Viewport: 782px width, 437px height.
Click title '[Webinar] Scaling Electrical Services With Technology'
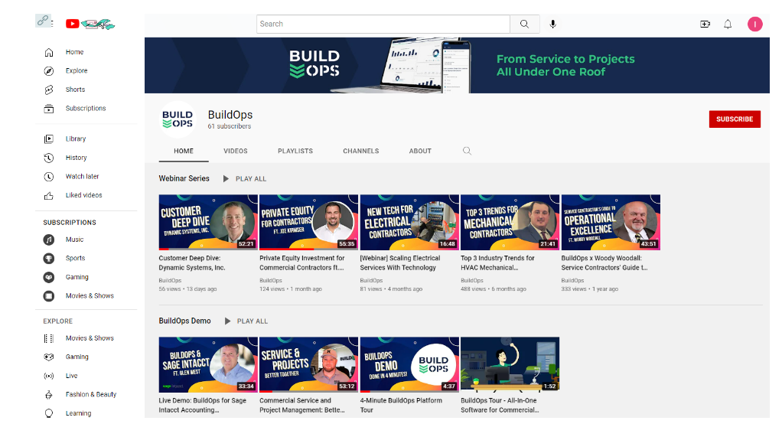(x=400, y=263)
